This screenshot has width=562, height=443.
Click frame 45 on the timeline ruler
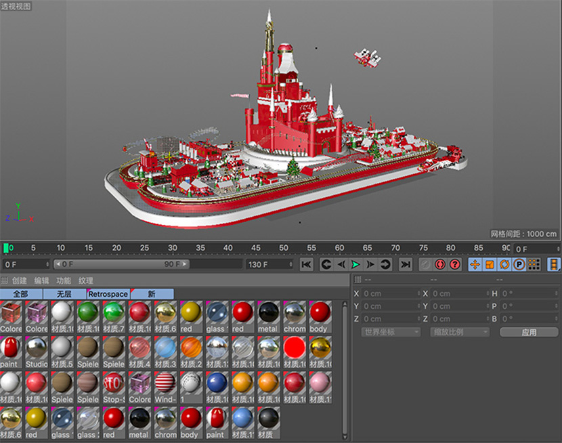coord(256,248)
